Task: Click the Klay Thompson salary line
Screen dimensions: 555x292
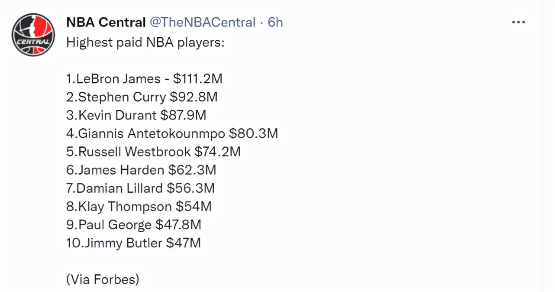Action: click(x=139, y=206)
